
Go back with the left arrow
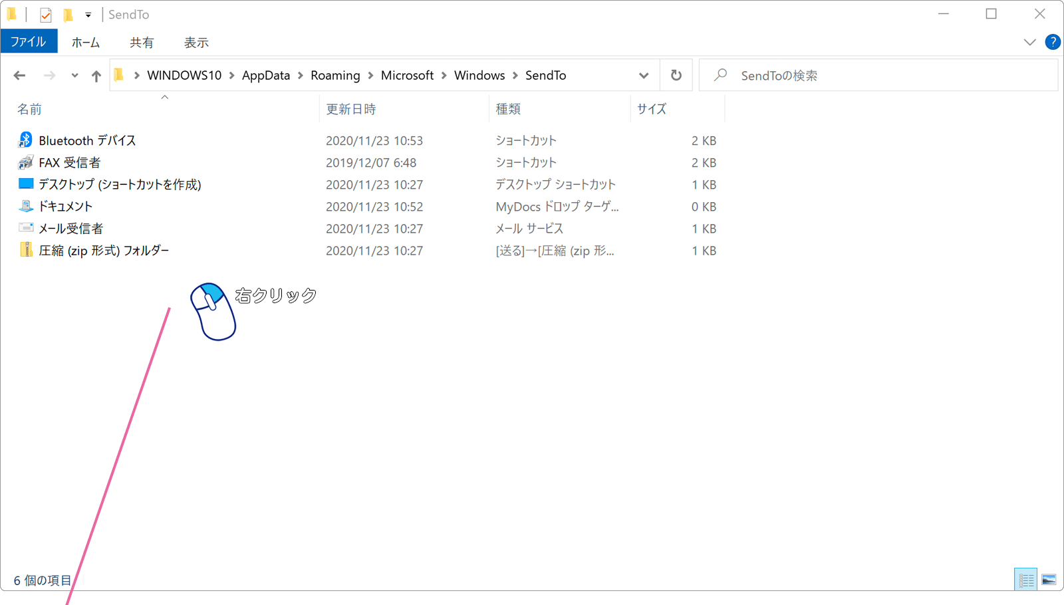[19, 76]
